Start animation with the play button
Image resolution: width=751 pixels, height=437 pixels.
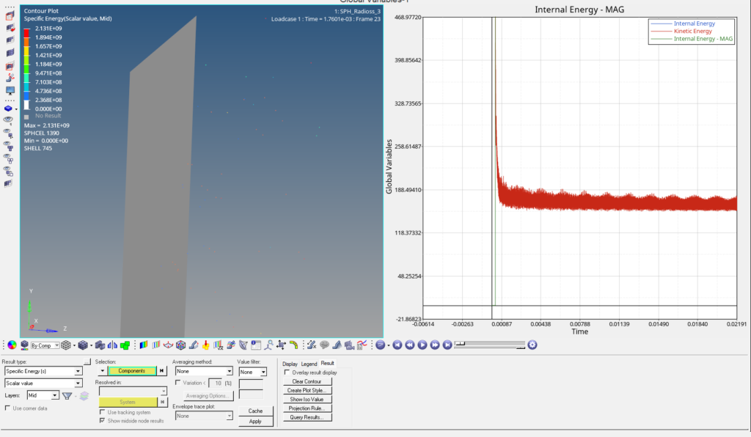point(422,345)
